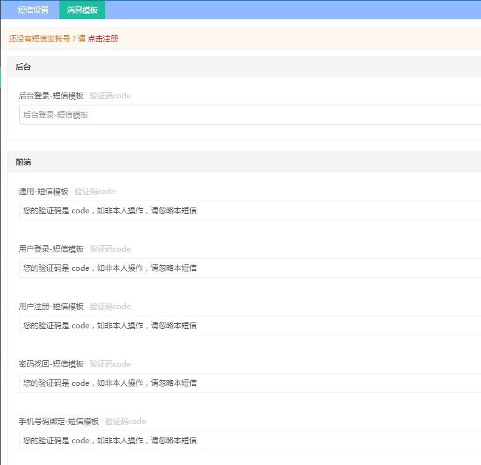Focus the empty 后台登录-短信模板 input field
This screenshot has width=481, height=465.
click(x=249, y=115)
